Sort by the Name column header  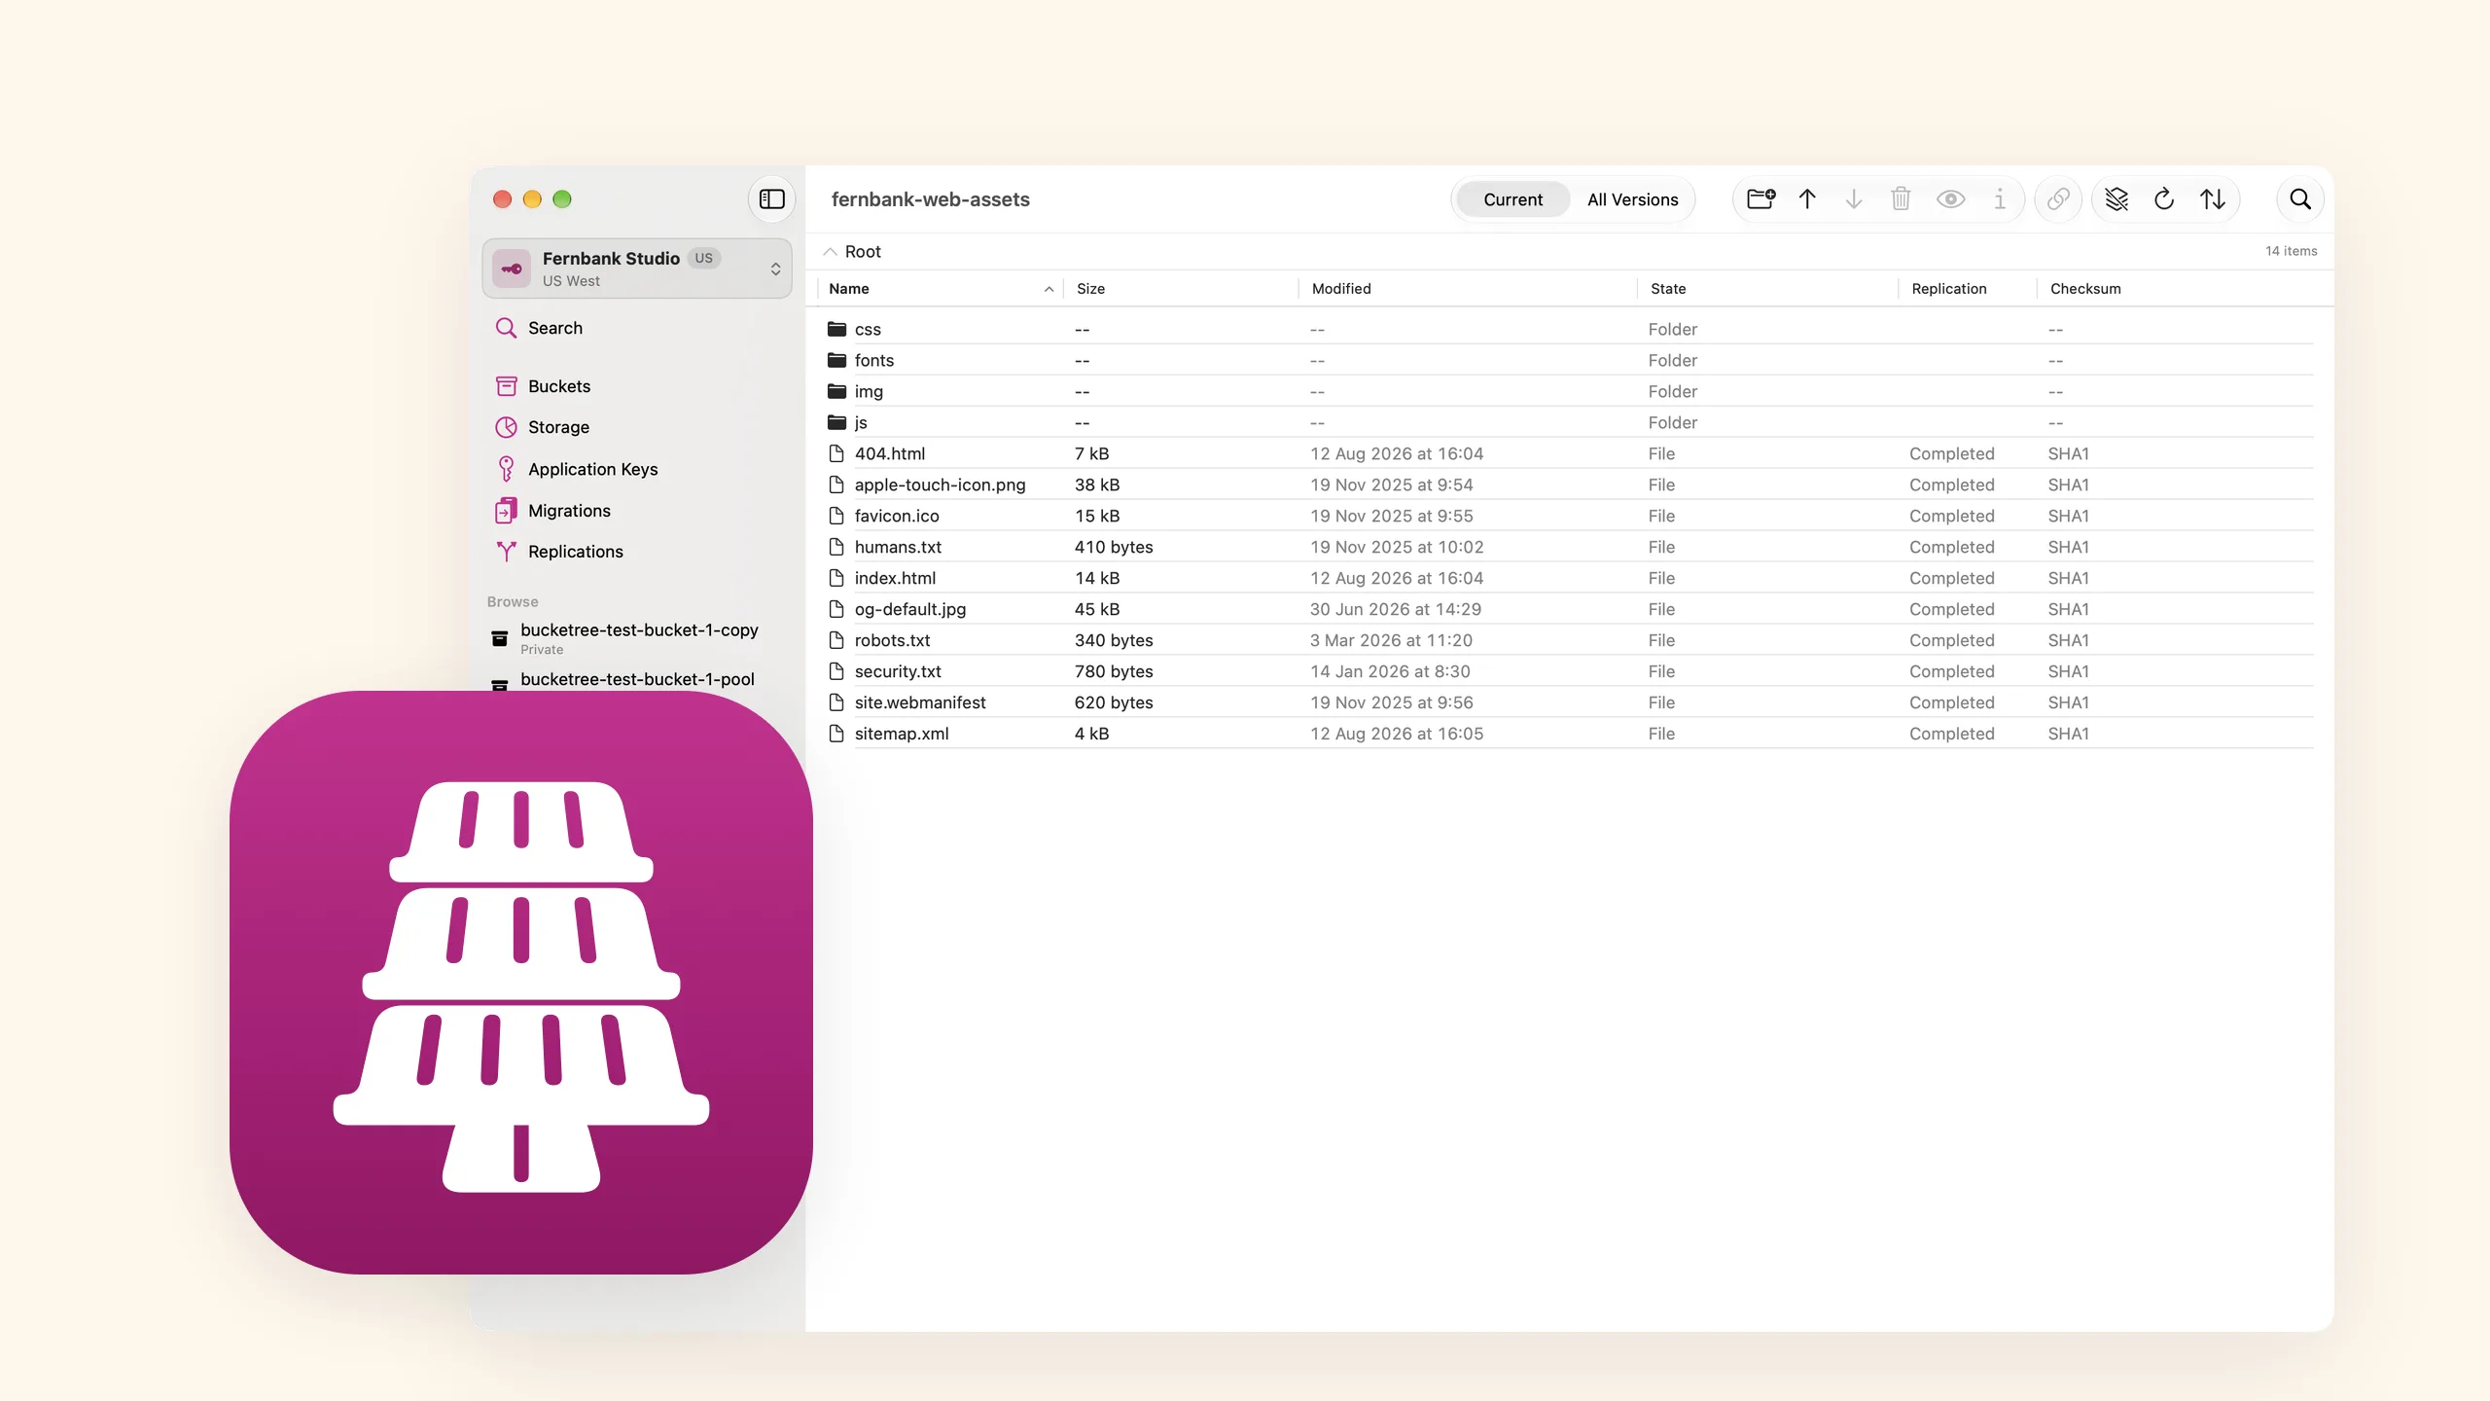pyautogui.click(x=940, y=289)
